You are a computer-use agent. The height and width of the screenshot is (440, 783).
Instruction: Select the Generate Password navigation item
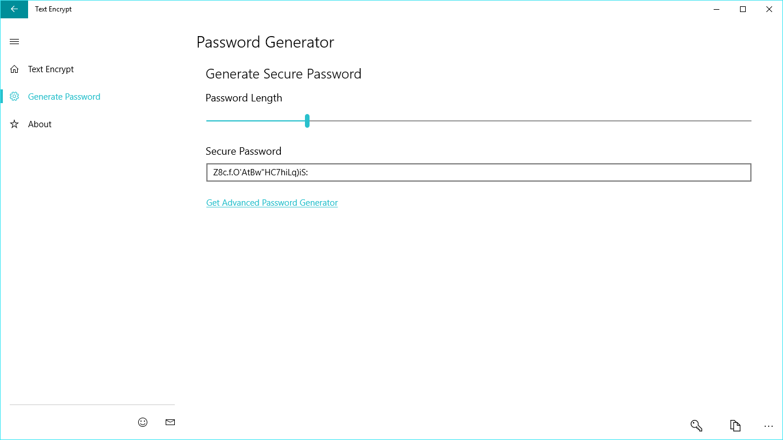point(64,97)
